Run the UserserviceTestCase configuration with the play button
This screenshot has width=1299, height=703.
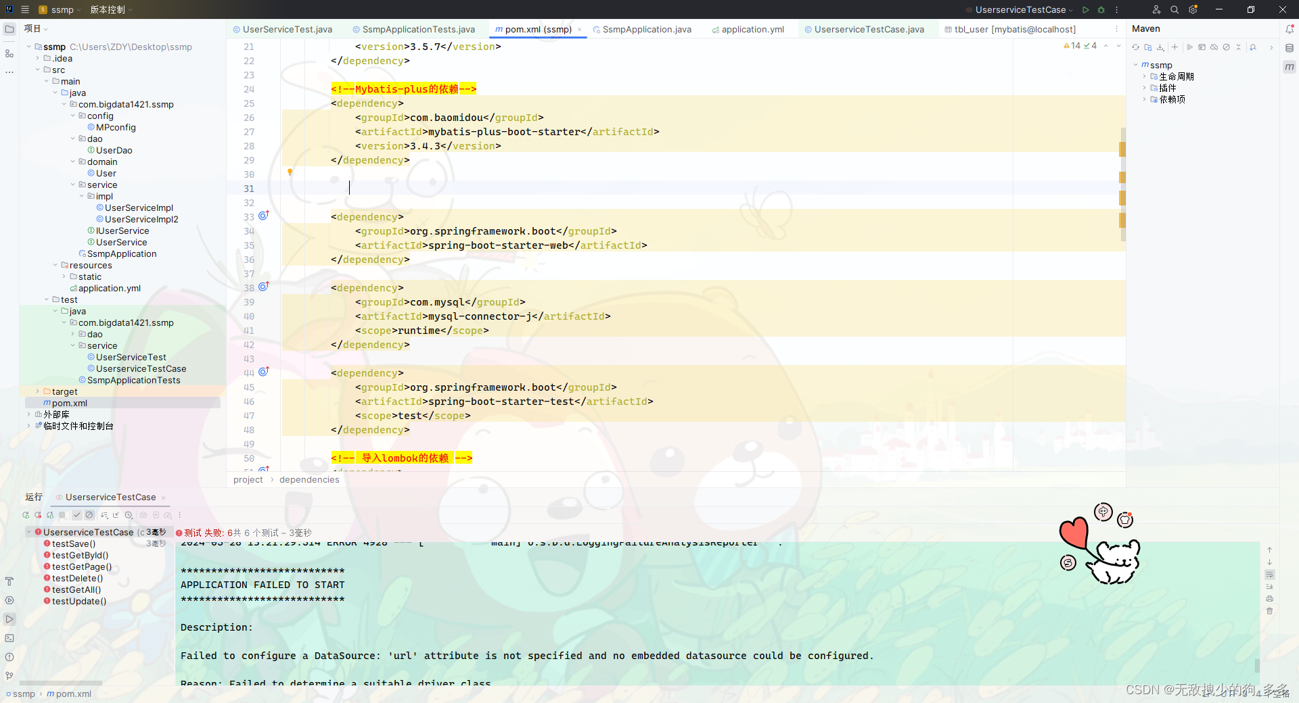tap(1085, 9)
